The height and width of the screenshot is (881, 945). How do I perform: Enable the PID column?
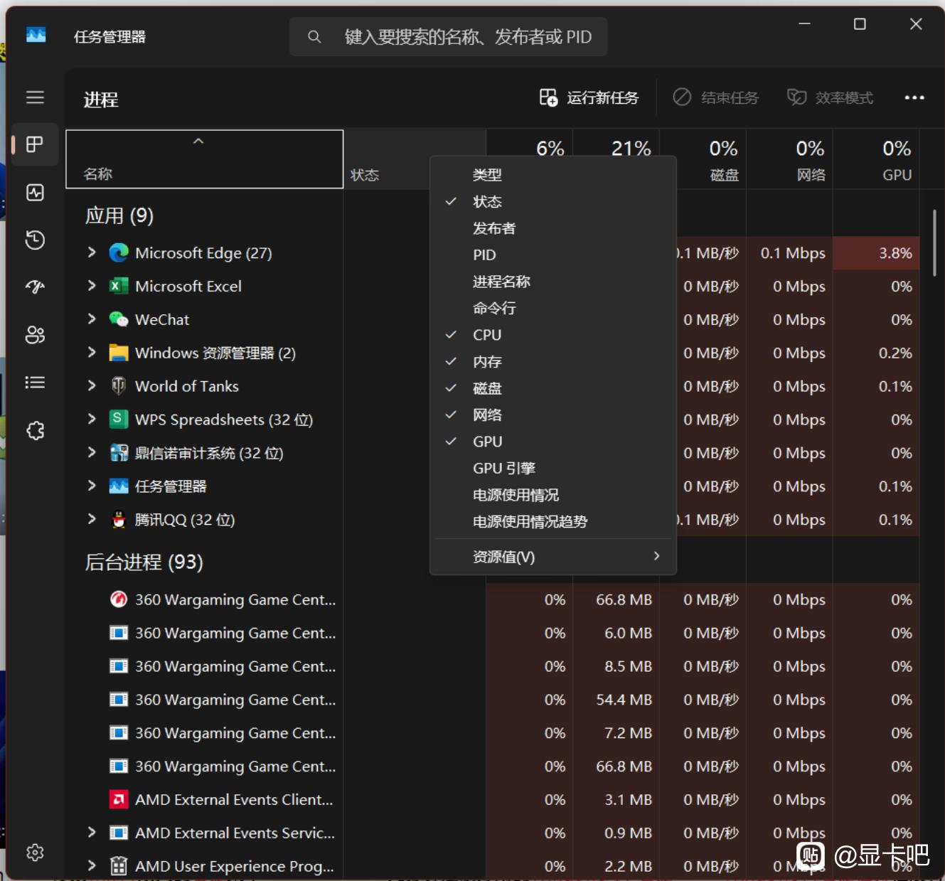(552, 255)
